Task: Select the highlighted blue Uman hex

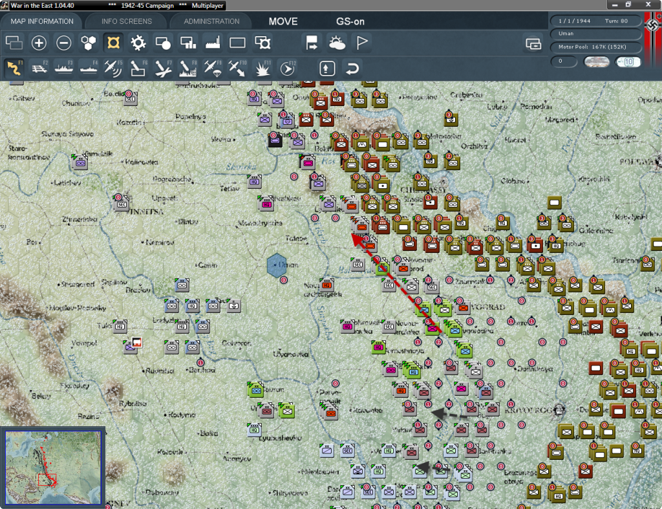Action: pos(277,265)
